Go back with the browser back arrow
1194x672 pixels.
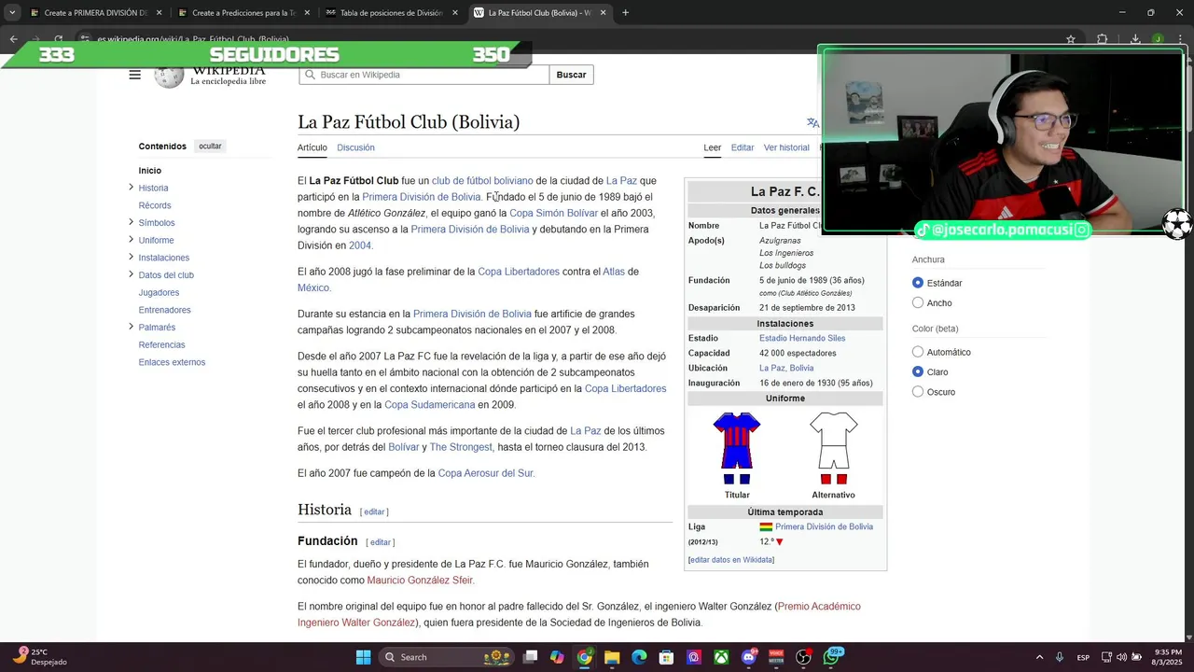13,39
